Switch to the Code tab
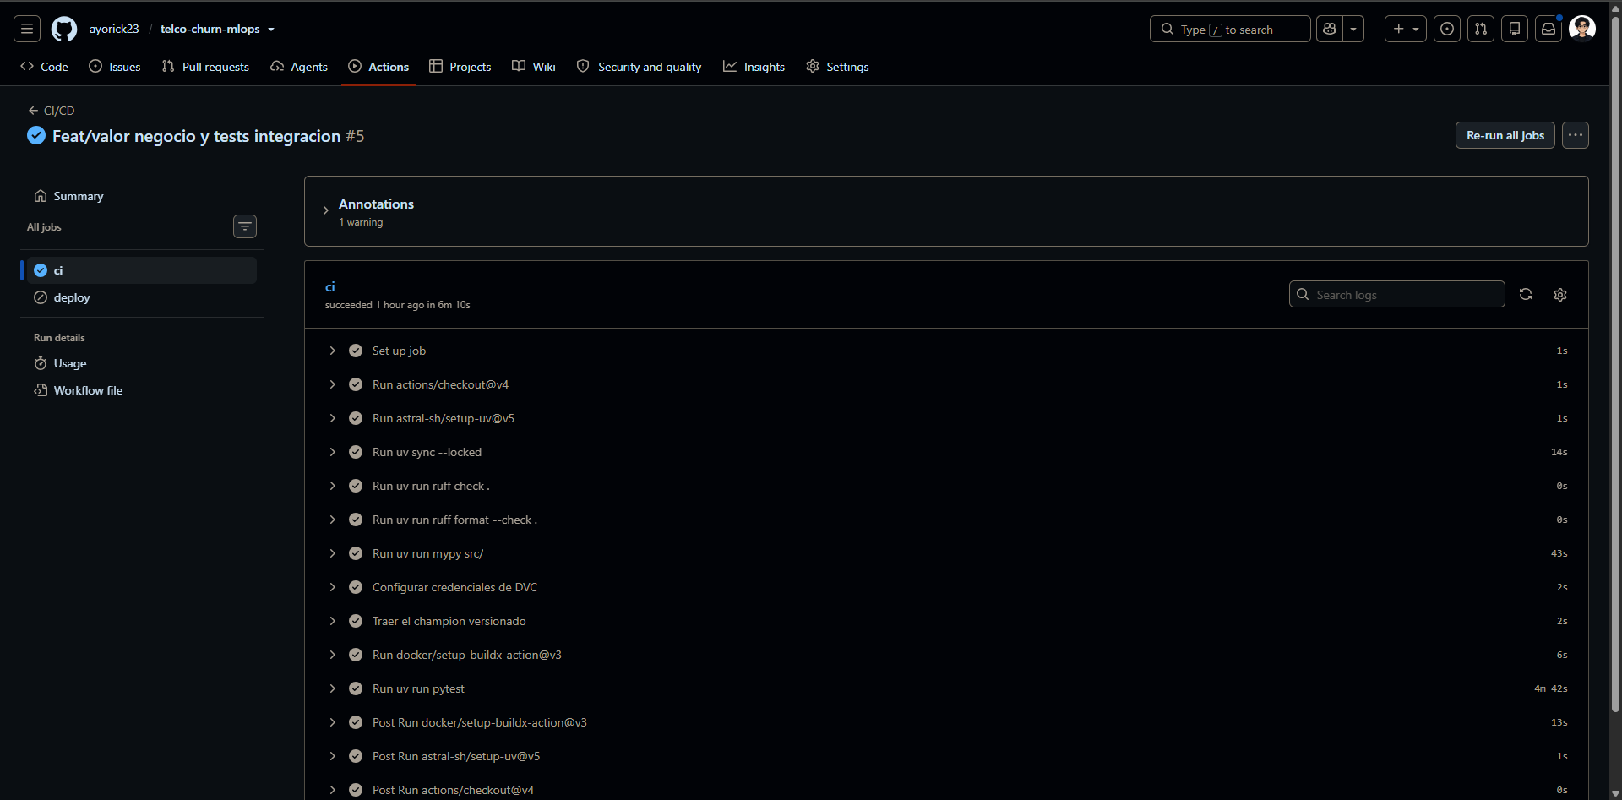This screenshot has height=800, width=1622. click(x=44, y=67)
